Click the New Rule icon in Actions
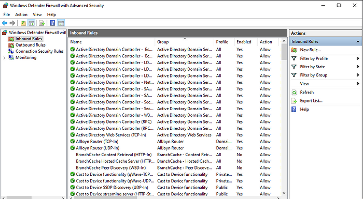363x199 pixels. (294, 50)
